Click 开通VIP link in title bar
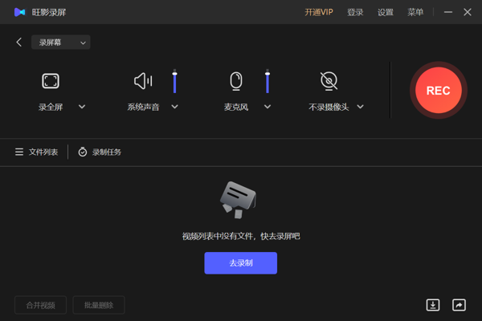482x321 pixels. tap(318, 12)
